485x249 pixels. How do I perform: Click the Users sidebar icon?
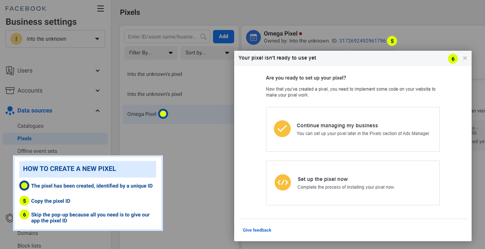pyautogui.click(x=10, y=70)
